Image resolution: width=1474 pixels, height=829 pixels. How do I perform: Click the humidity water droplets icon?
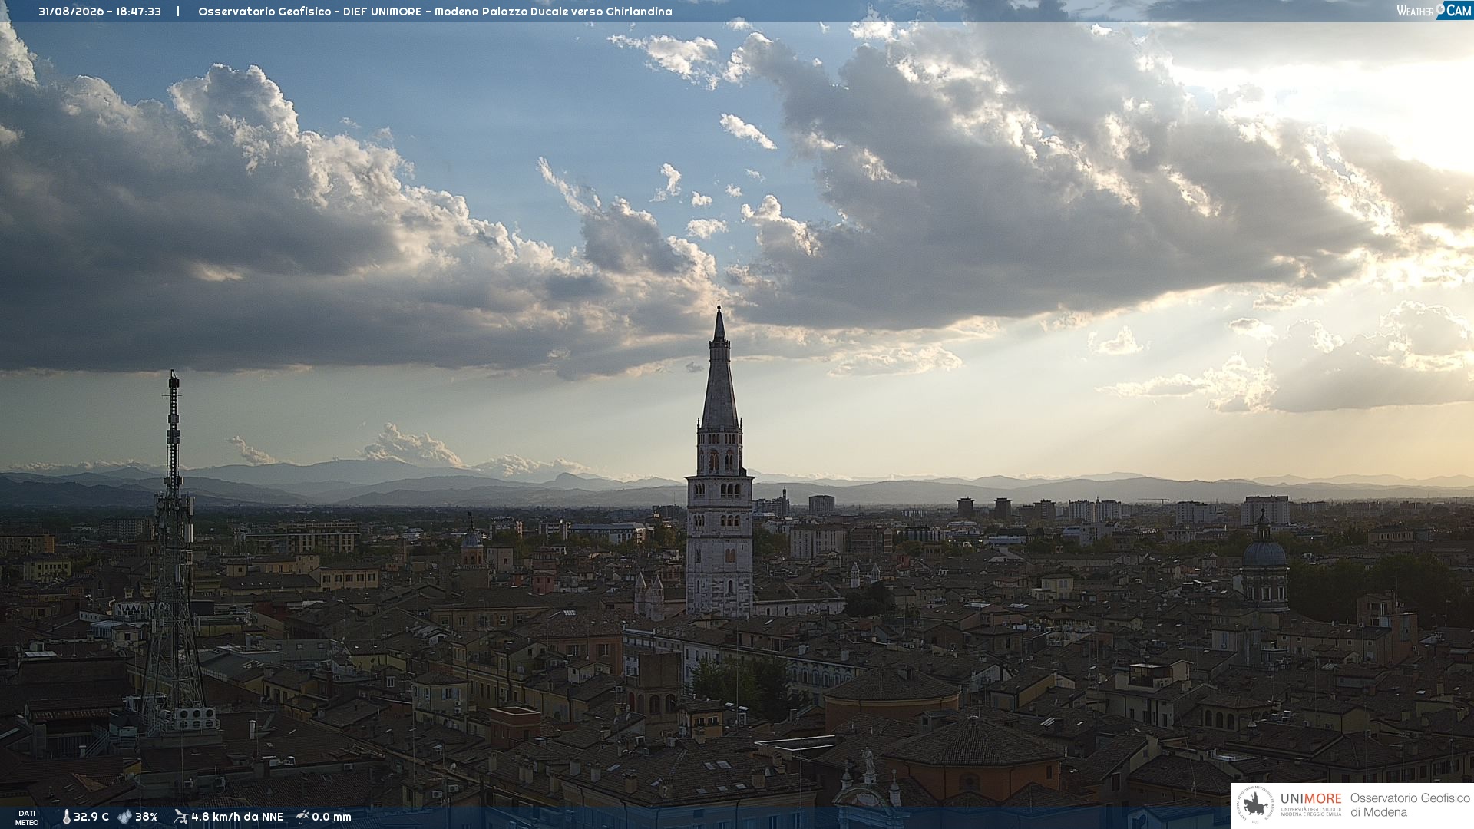pyautogui.click(x=124, y=817)
